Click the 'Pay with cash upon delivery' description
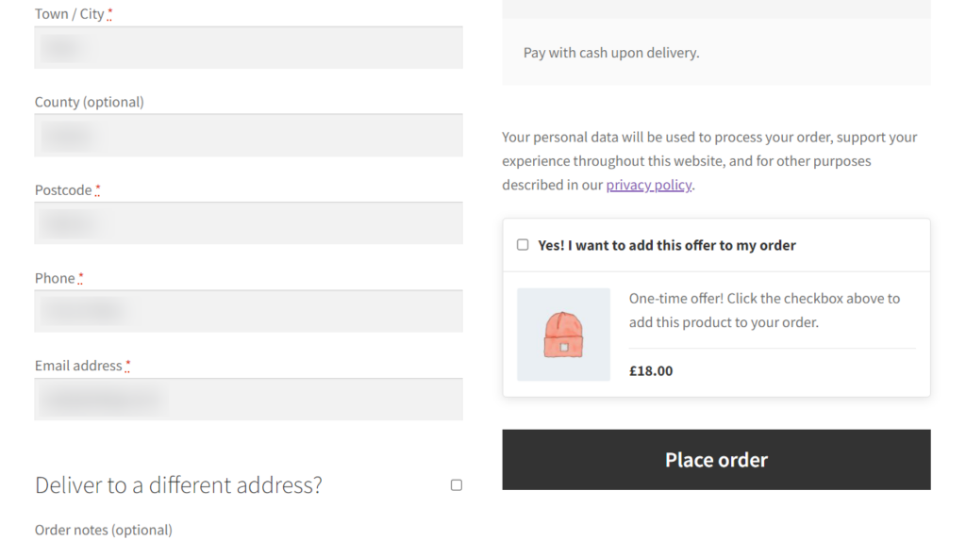Viewport: 966px width, 540px height. pyautogui.click(x=611, y=53)
